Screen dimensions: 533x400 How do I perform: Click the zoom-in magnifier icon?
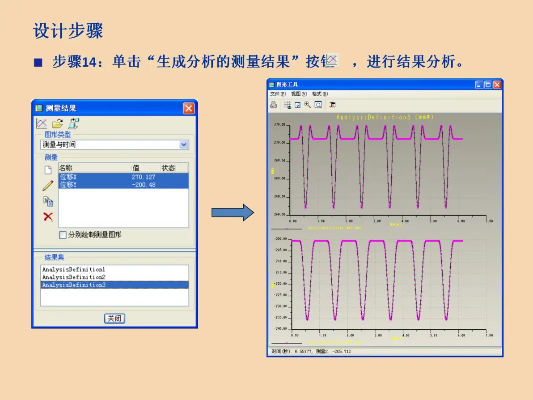tap(308, 105)
